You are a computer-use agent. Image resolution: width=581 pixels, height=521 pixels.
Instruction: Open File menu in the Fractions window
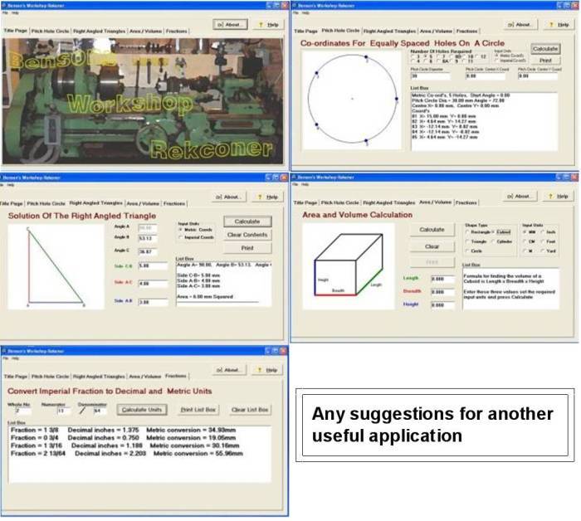5,358
